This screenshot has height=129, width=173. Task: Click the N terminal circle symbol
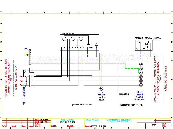pyautogui.click(x=141, y=73)
